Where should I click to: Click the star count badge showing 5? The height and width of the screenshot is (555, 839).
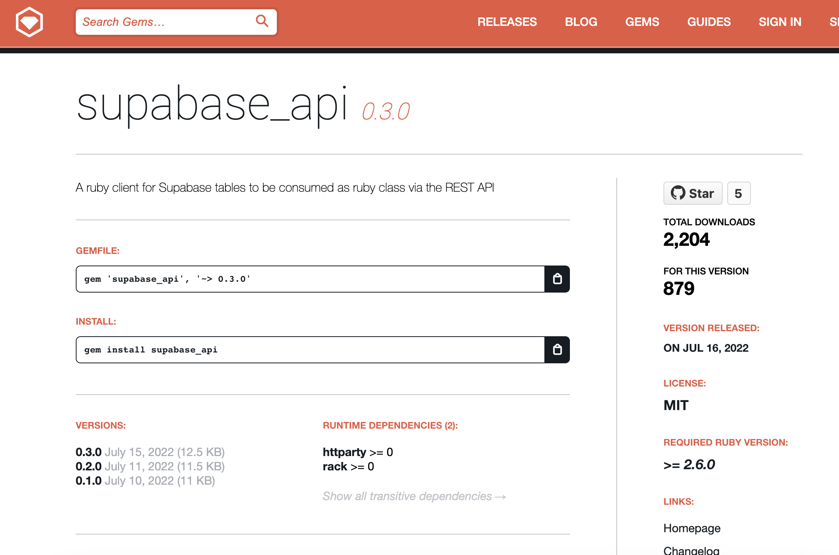(x=738, y=193)
